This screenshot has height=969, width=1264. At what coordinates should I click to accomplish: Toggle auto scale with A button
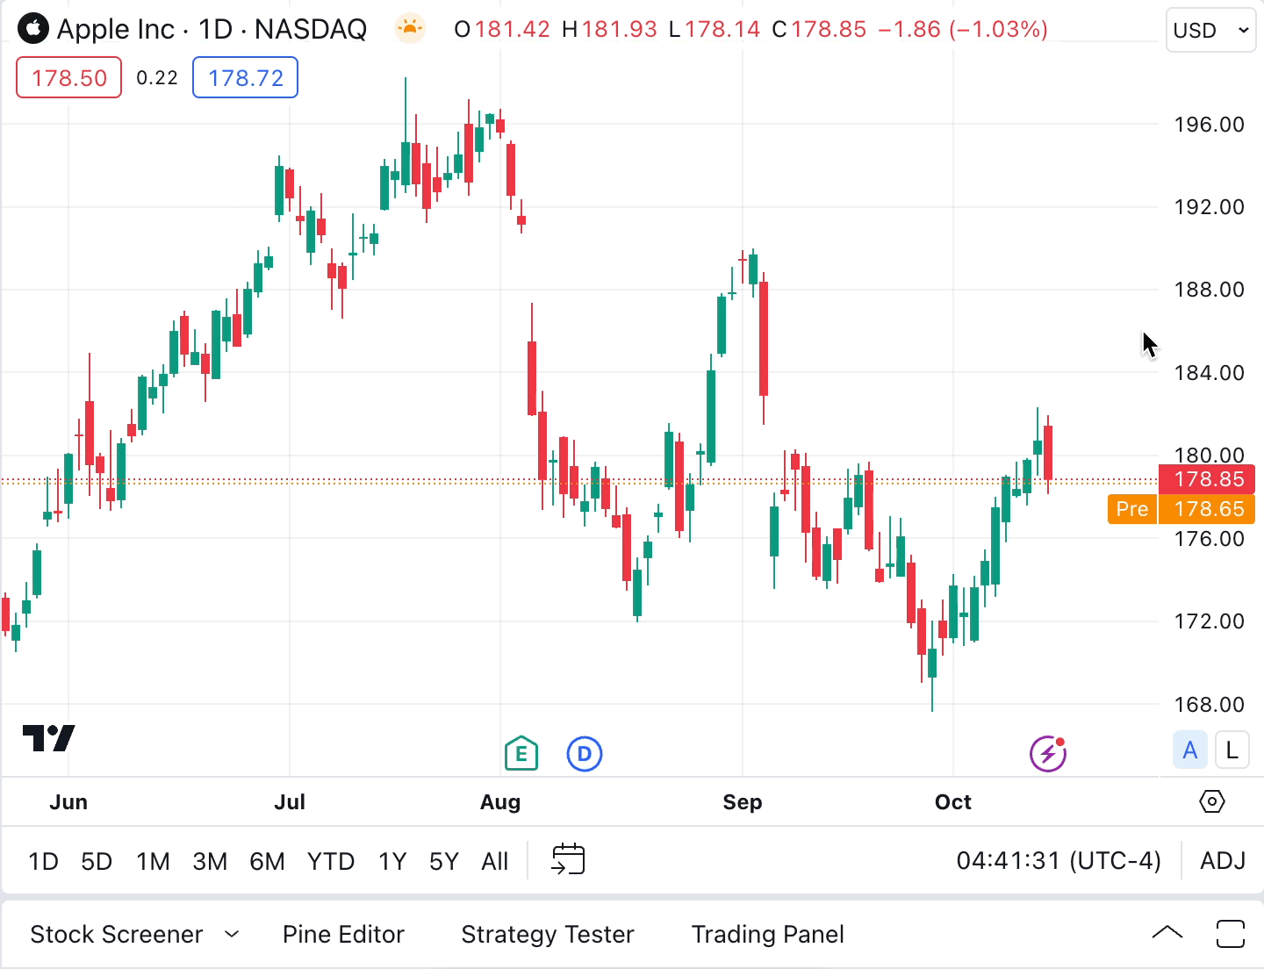(1190, 750)
